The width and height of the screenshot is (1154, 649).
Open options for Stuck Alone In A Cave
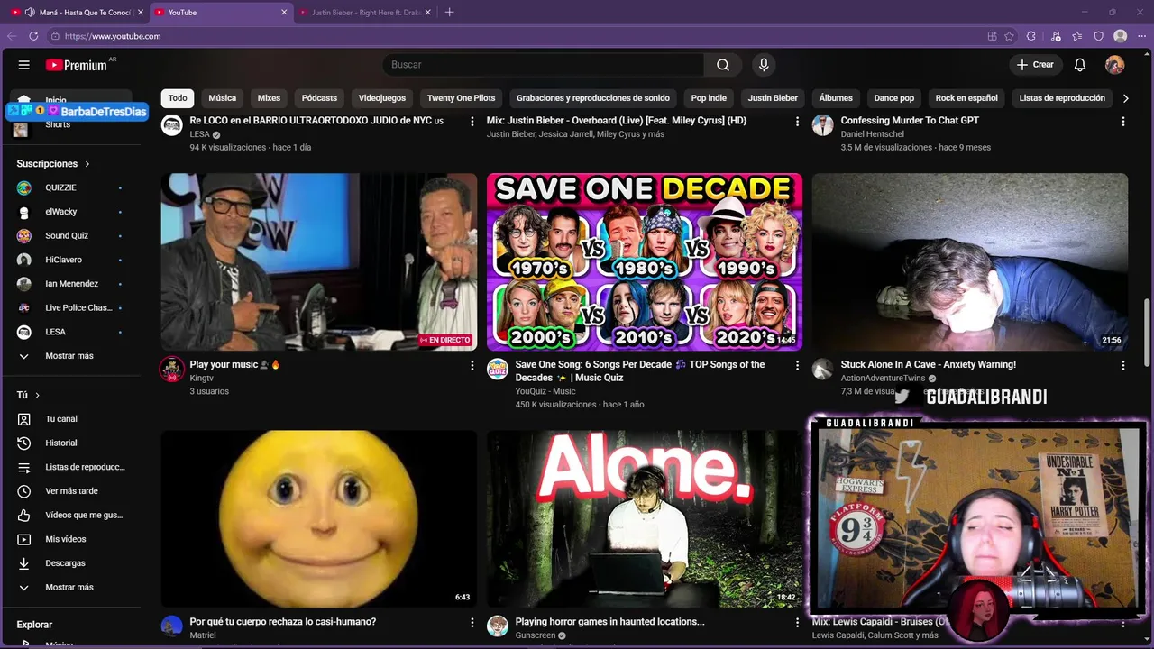point(1123,365)
